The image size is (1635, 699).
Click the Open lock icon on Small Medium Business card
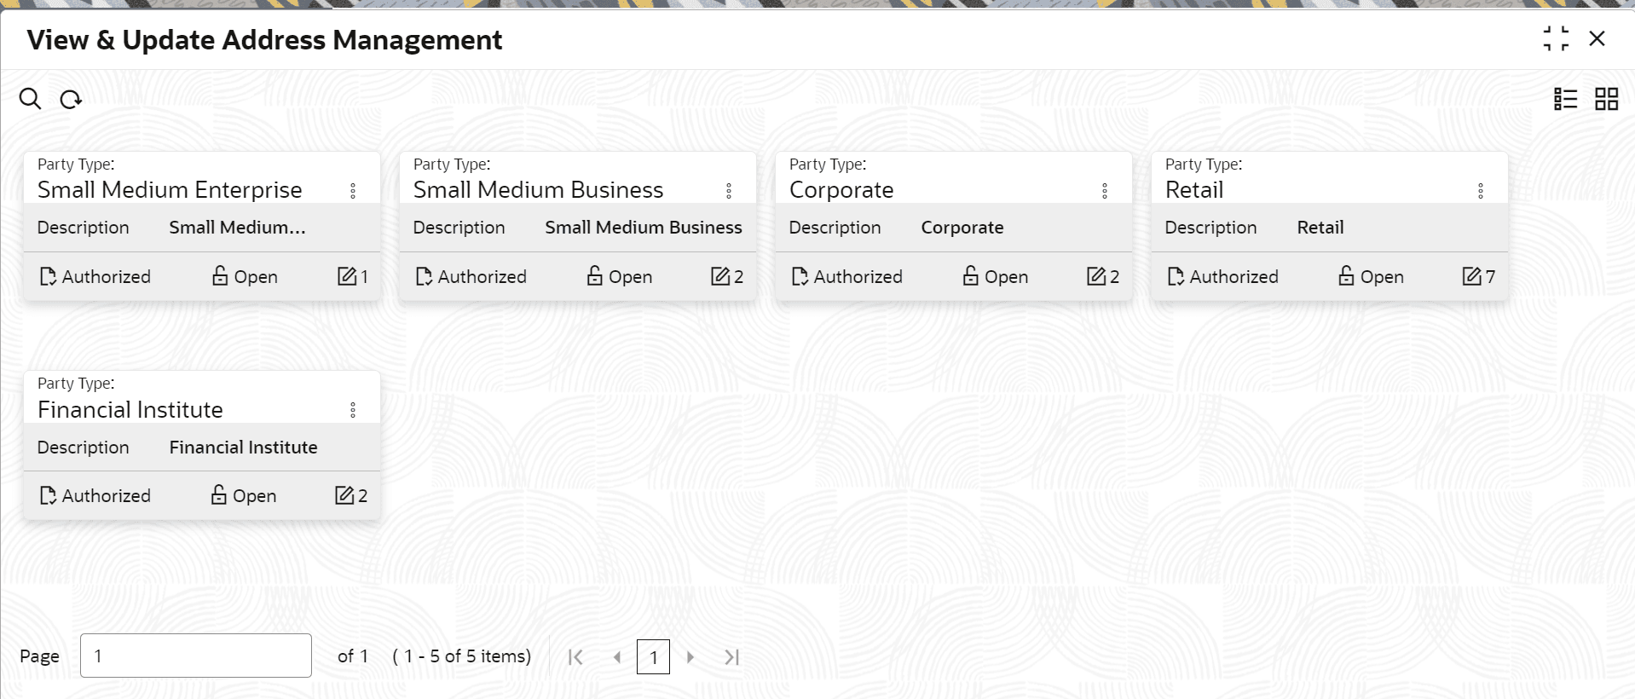coord(594,275)
